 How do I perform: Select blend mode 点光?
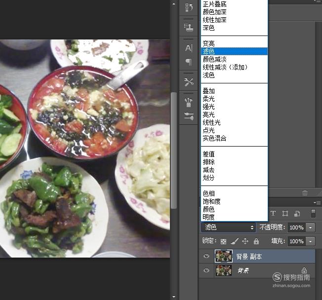coord(235,130)
